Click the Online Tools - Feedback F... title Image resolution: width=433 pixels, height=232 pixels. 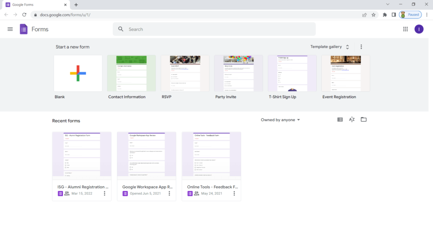(x=213, y=187)
